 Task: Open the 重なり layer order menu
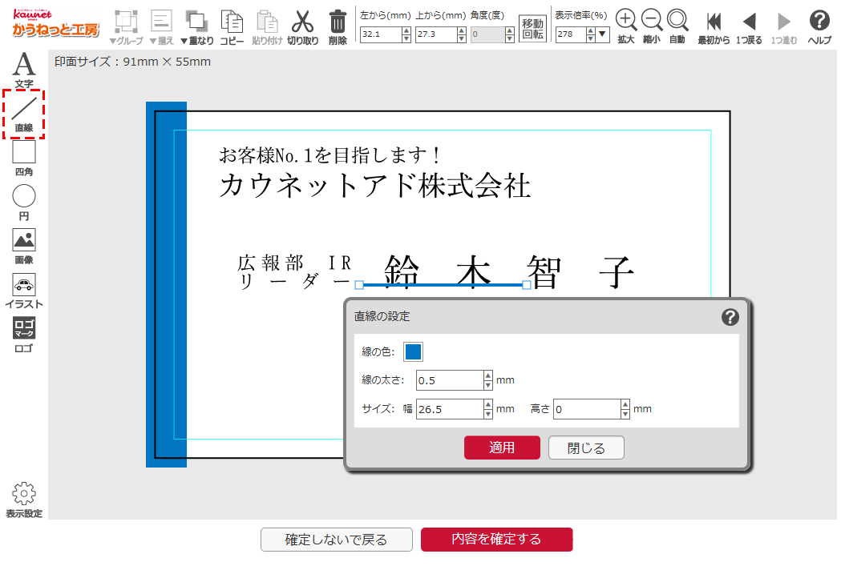[197, 26]
